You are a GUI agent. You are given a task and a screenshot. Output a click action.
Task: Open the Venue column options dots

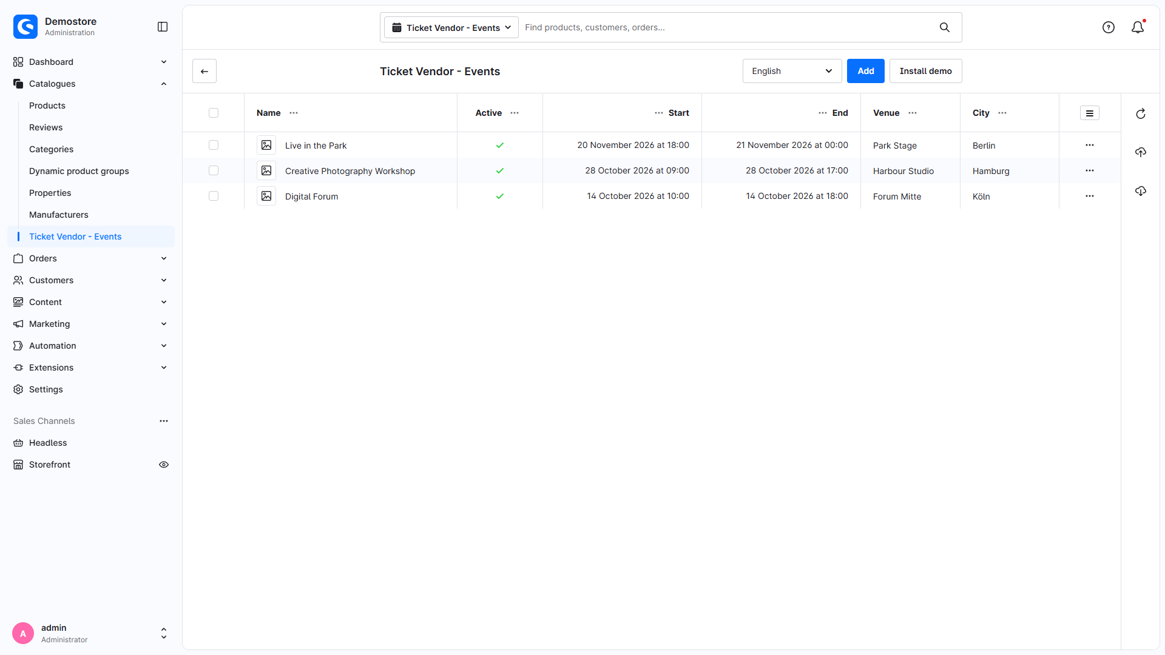tap(913, 113)
